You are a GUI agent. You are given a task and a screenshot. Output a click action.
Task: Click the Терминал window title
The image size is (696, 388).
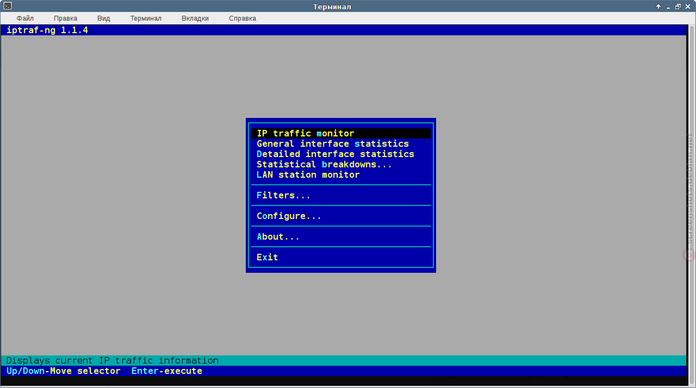332,7
